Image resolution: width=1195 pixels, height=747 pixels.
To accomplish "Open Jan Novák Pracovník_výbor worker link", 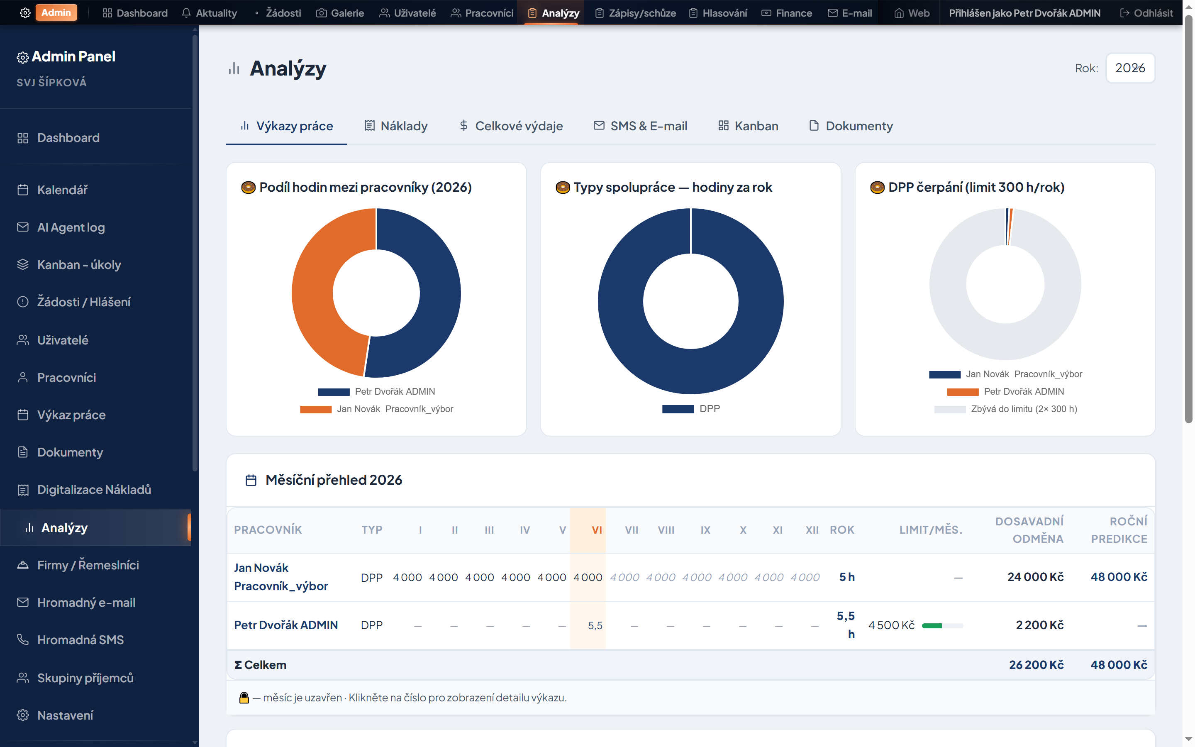I will (280, 577).
